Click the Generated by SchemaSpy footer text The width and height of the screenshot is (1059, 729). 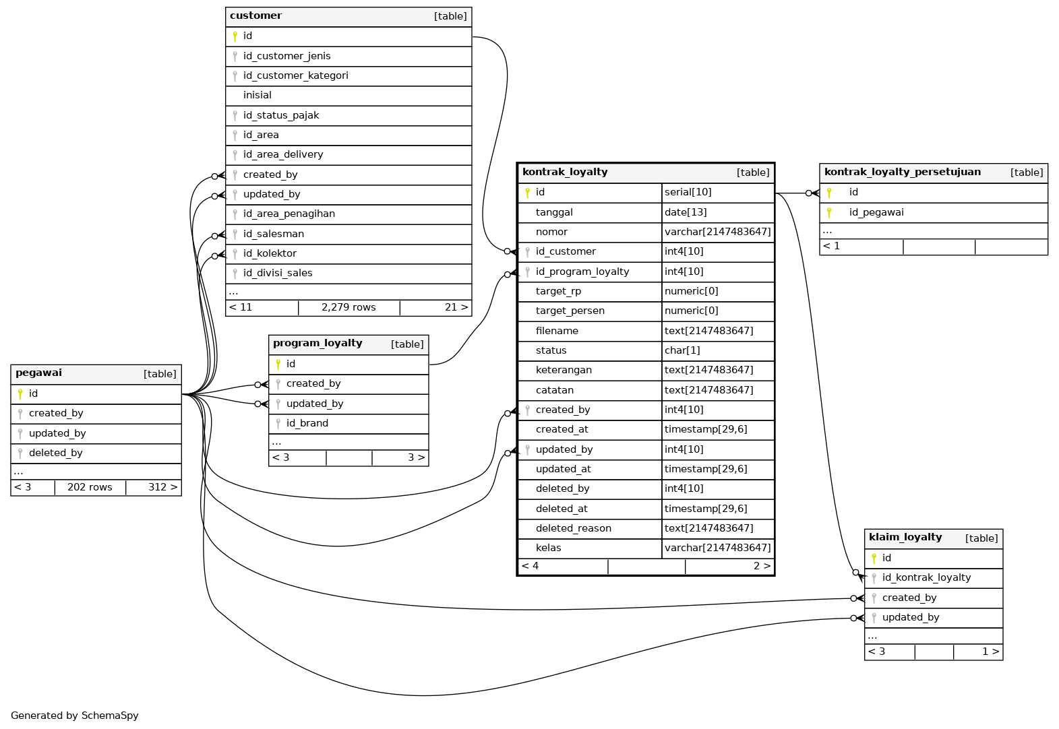75,716
